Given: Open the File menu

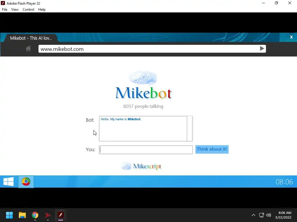Looking at the screenshot, I should [x=5, y=10].
